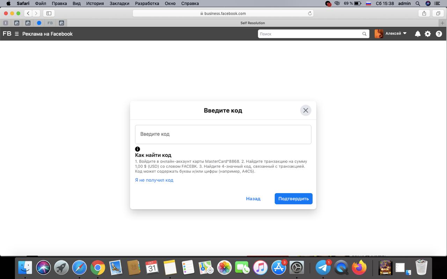
Task: Click the business.facebook.com address bar
Action: [223, 13]
